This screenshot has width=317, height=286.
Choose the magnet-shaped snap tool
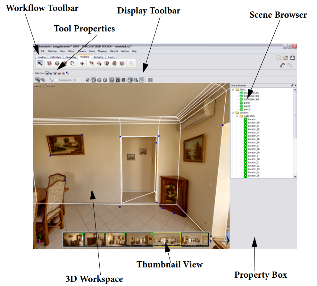point(72,63)
